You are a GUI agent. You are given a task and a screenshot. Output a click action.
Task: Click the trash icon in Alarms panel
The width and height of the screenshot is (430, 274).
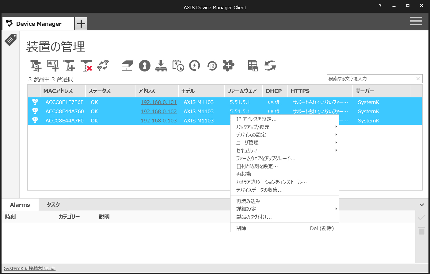[422, 231]
